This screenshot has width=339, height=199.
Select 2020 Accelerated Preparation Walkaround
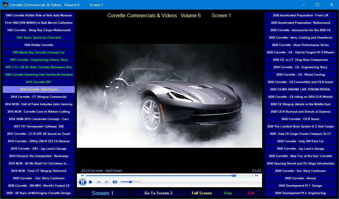tap(300, 23)
